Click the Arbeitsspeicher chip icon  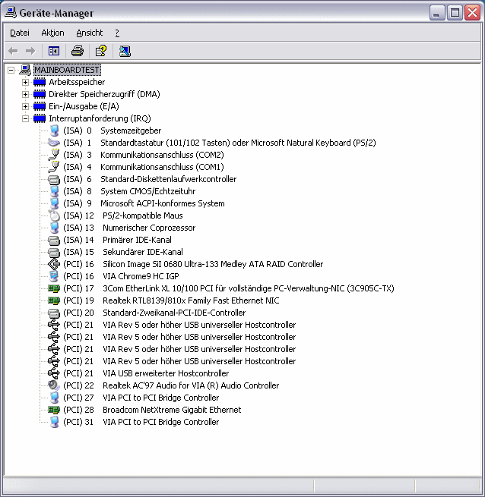(40, 83)
